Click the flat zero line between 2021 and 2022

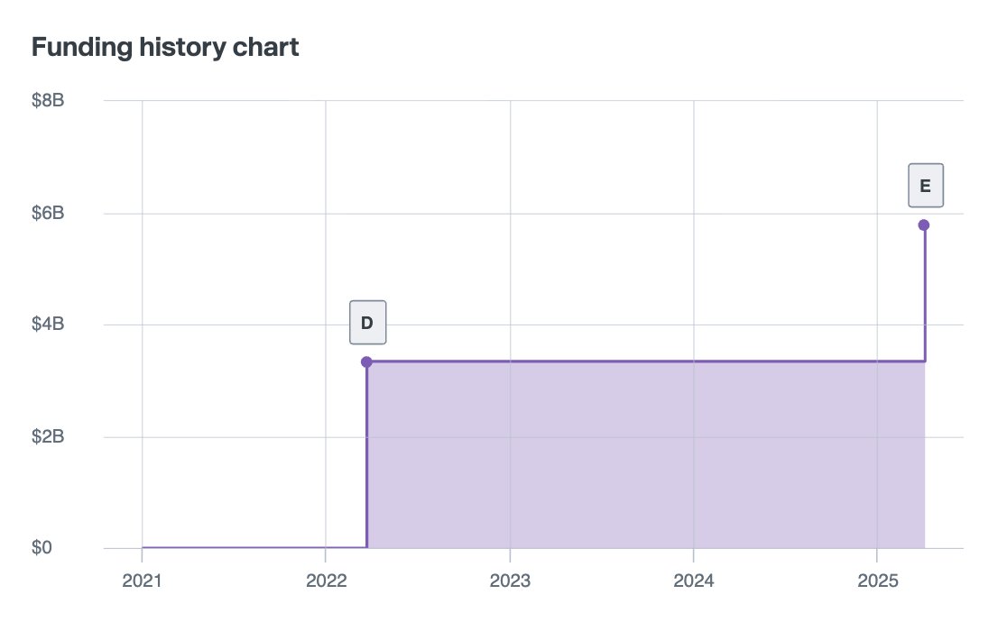click(235, 547)
